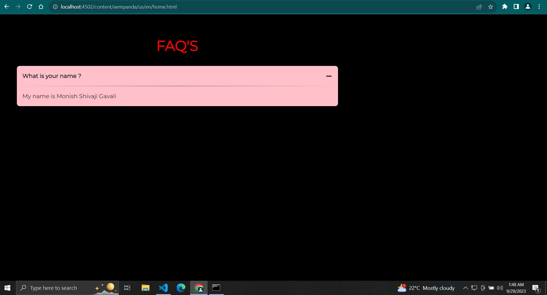Open the Windows Start menu
The image size is (547, 295).
[8, 288]
